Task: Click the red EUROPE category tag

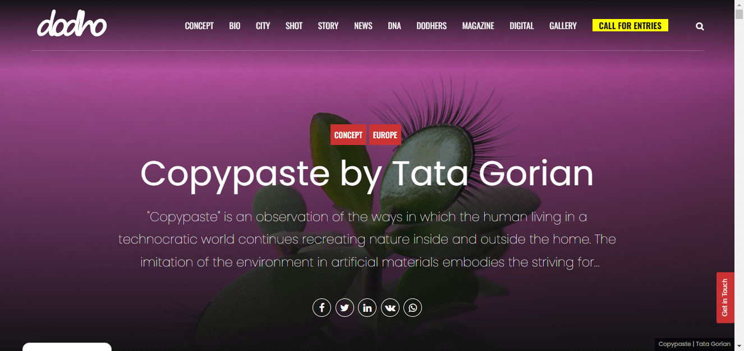Action: (x=385, y=135)
